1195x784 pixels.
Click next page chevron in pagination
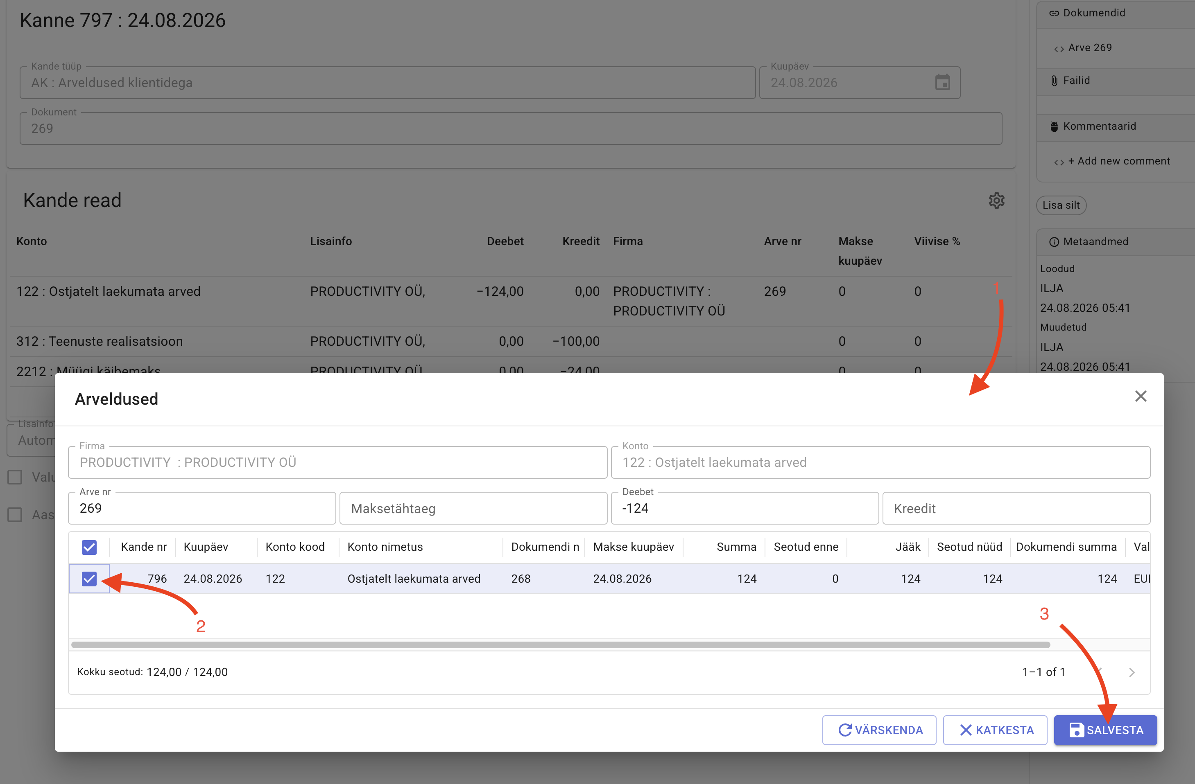pos(1132,672)
